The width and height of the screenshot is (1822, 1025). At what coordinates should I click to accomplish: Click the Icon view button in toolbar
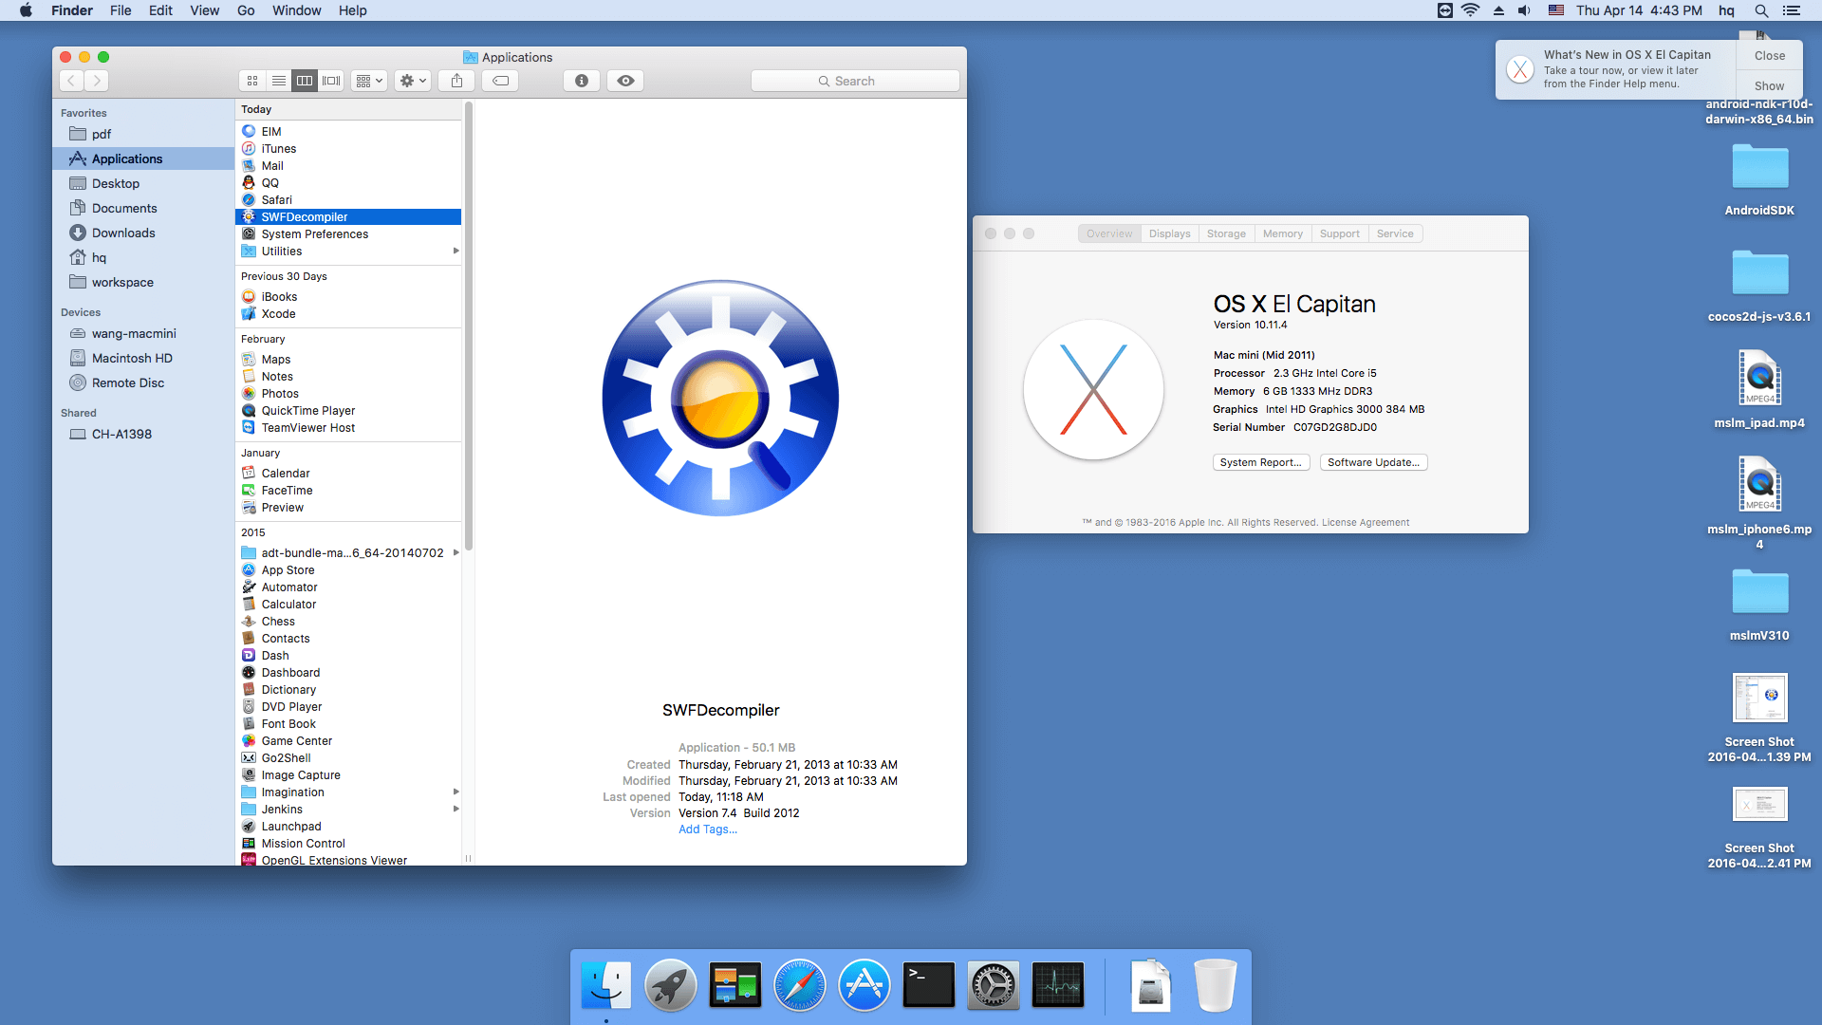point(251,80)
